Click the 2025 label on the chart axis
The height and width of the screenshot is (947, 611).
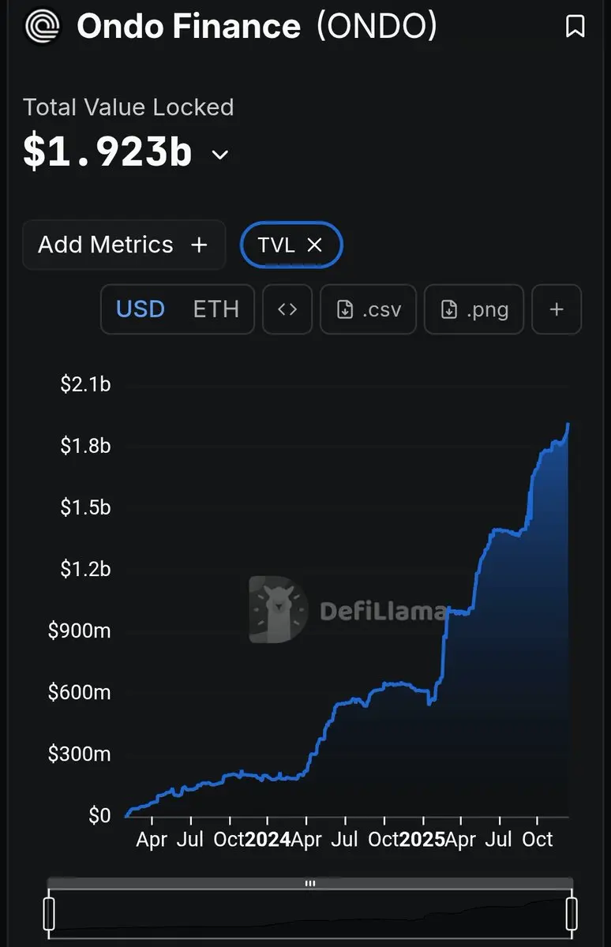tap(423, 839)
